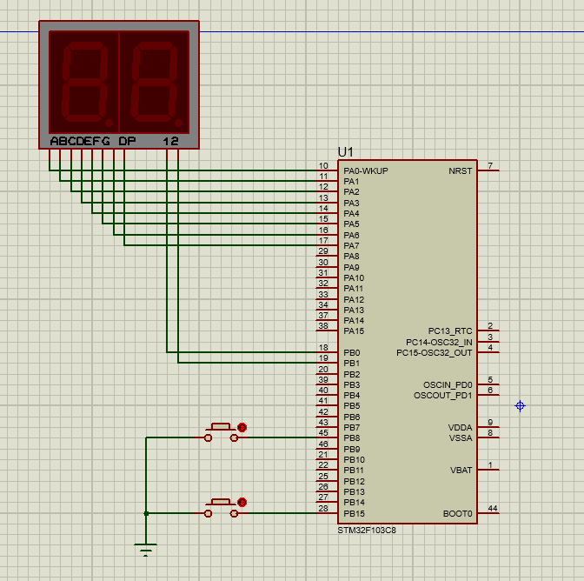The height and width of the screenshot is (581, 584).
Task: Click the PA15 pin label
Action: click(354, 331)
